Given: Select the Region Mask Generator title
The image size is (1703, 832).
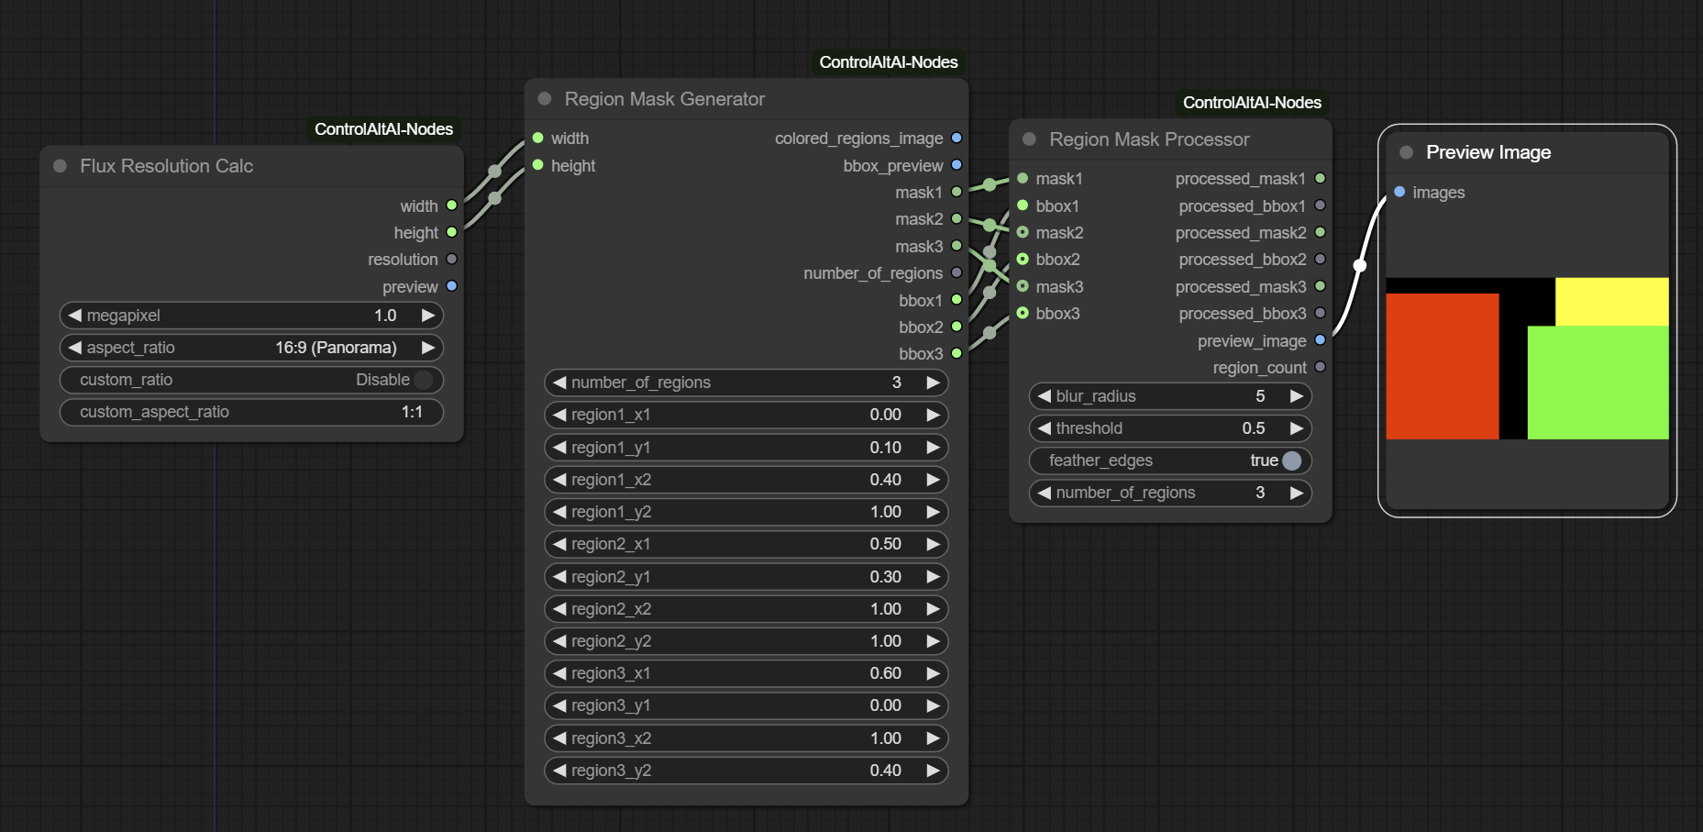Looking at the screenshot, I should click(665, 99).
